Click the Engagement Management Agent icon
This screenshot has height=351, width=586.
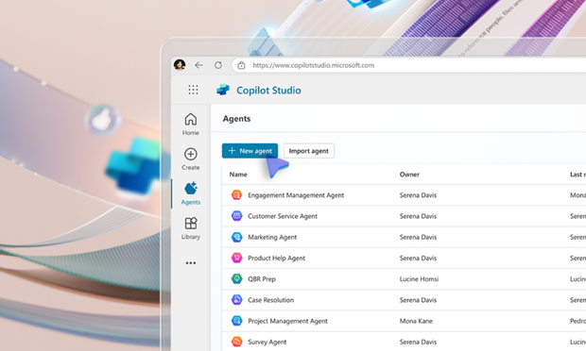tap(236, 194)
